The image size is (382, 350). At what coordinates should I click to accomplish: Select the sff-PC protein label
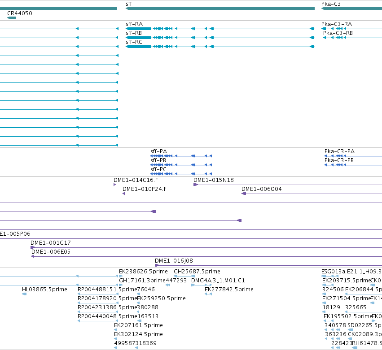[x=158, y=169]
